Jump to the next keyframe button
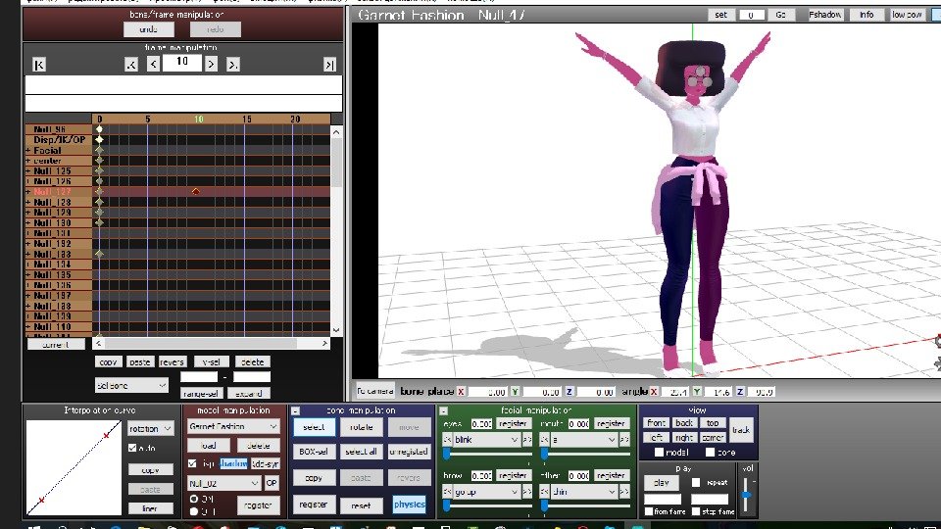 point(233,64)
